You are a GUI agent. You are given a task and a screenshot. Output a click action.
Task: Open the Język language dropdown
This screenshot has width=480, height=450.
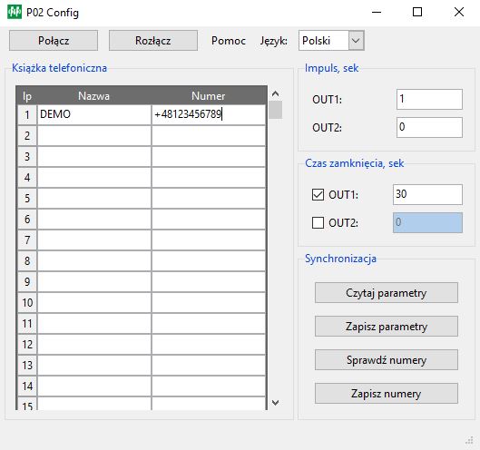[331, 41]
